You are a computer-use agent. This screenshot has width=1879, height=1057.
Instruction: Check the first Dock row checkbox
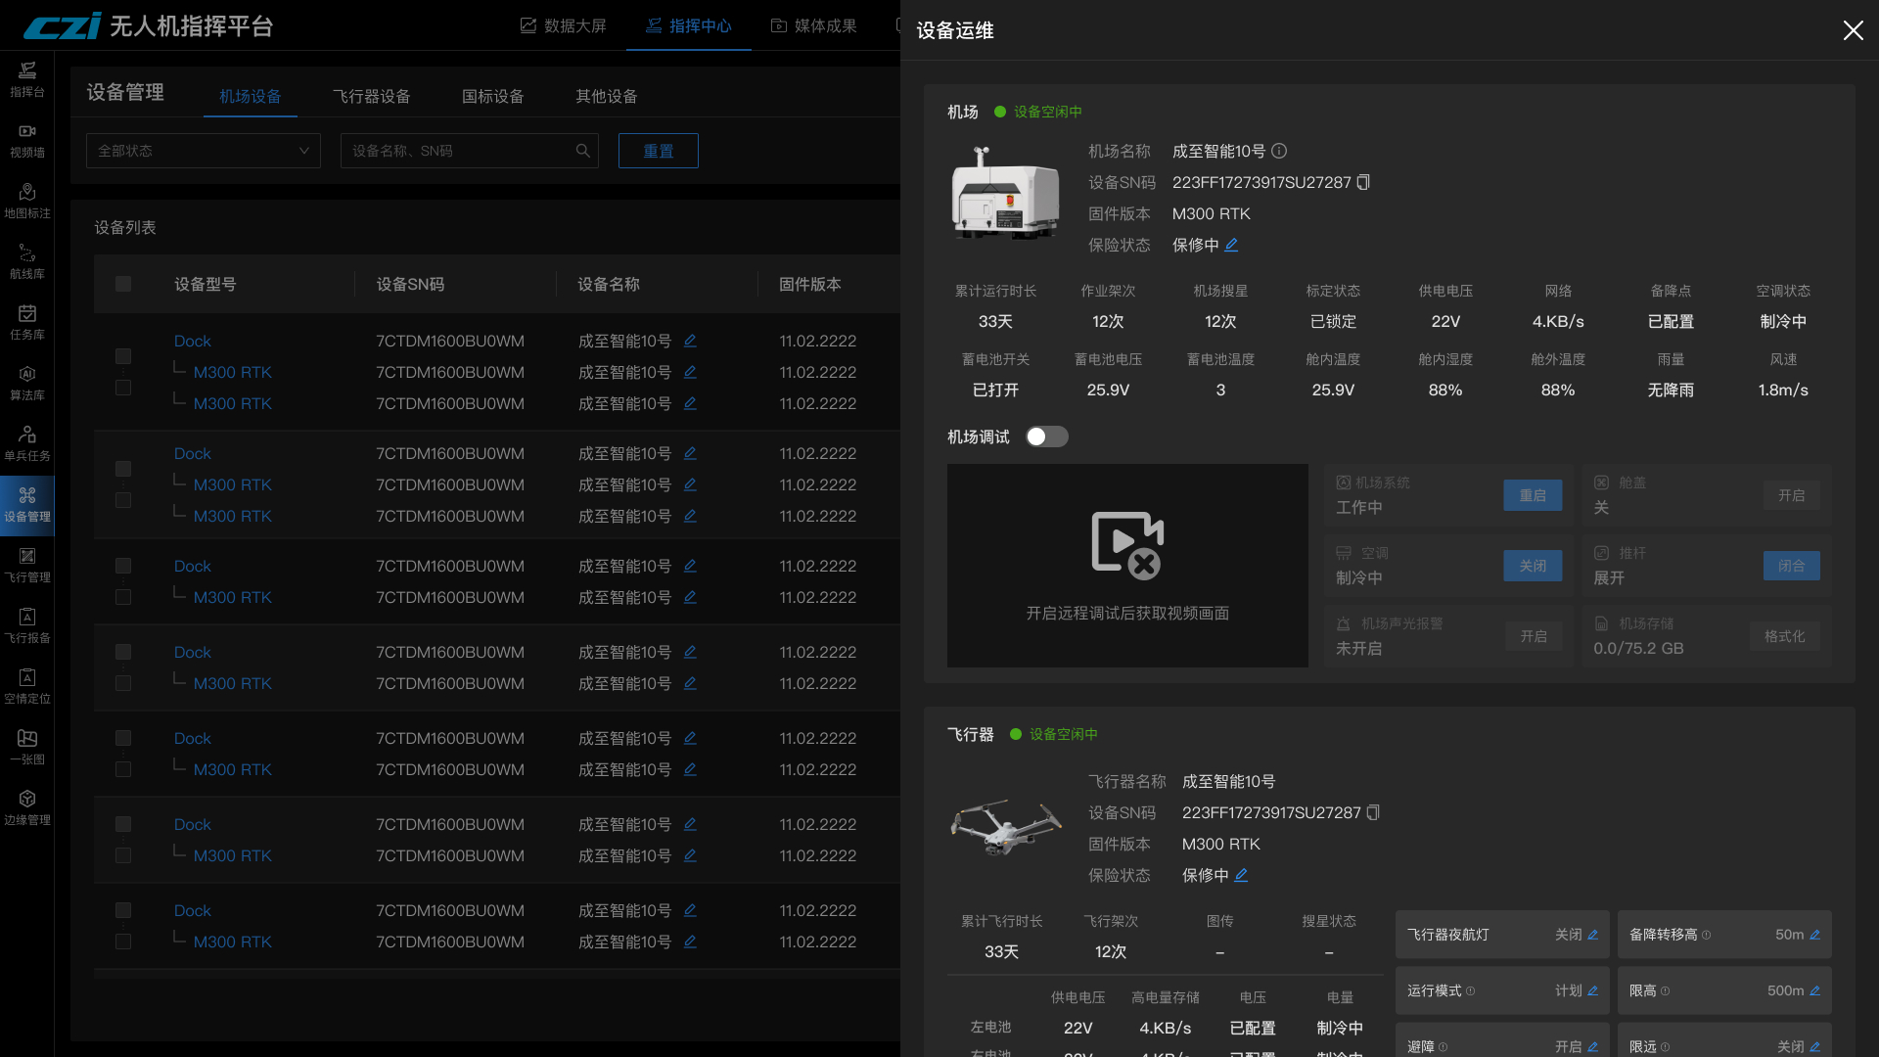coord(123,356)
